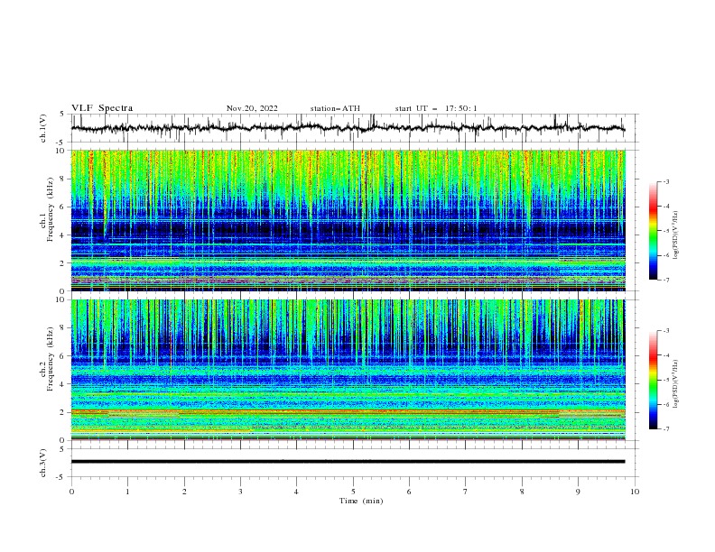
Task: Click the "-7" label on ch.1 color bar
Action: [665, 280]
